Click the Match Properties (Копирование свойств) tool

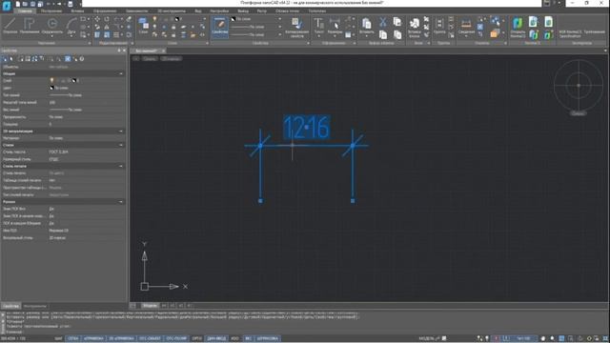pos(296,27)
